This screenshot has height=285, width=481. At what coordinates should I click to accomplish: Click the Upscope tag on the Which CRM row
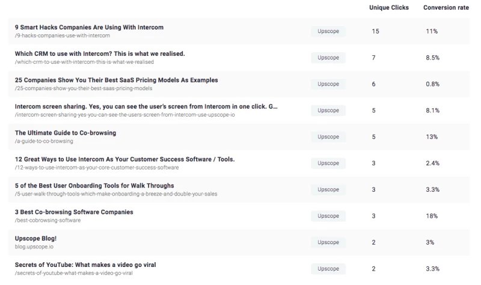coord(328,58)
